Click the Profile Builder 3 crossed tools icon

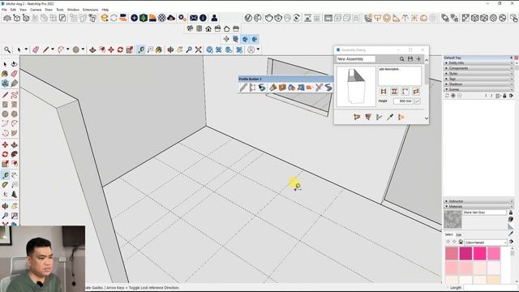319,88
